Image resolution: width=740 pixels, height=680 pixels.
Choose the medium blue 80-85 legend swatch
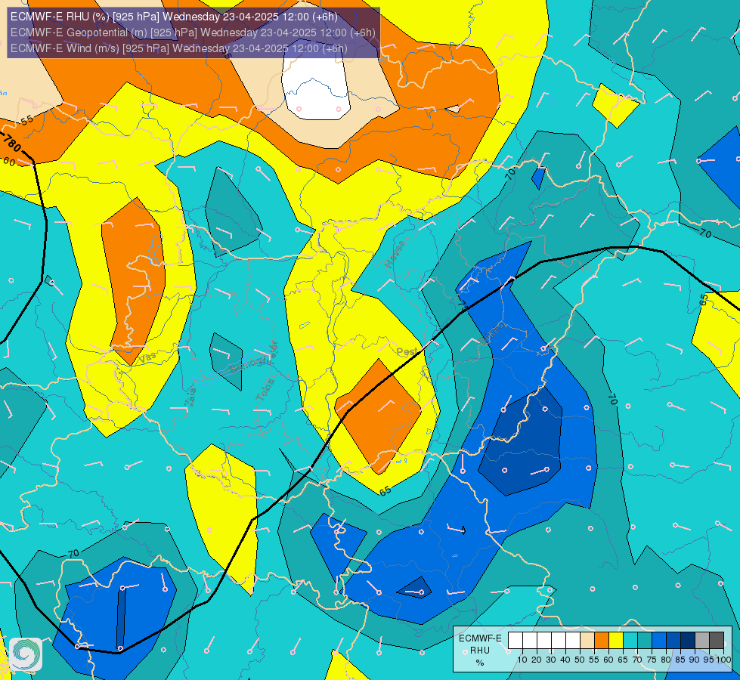673,641
